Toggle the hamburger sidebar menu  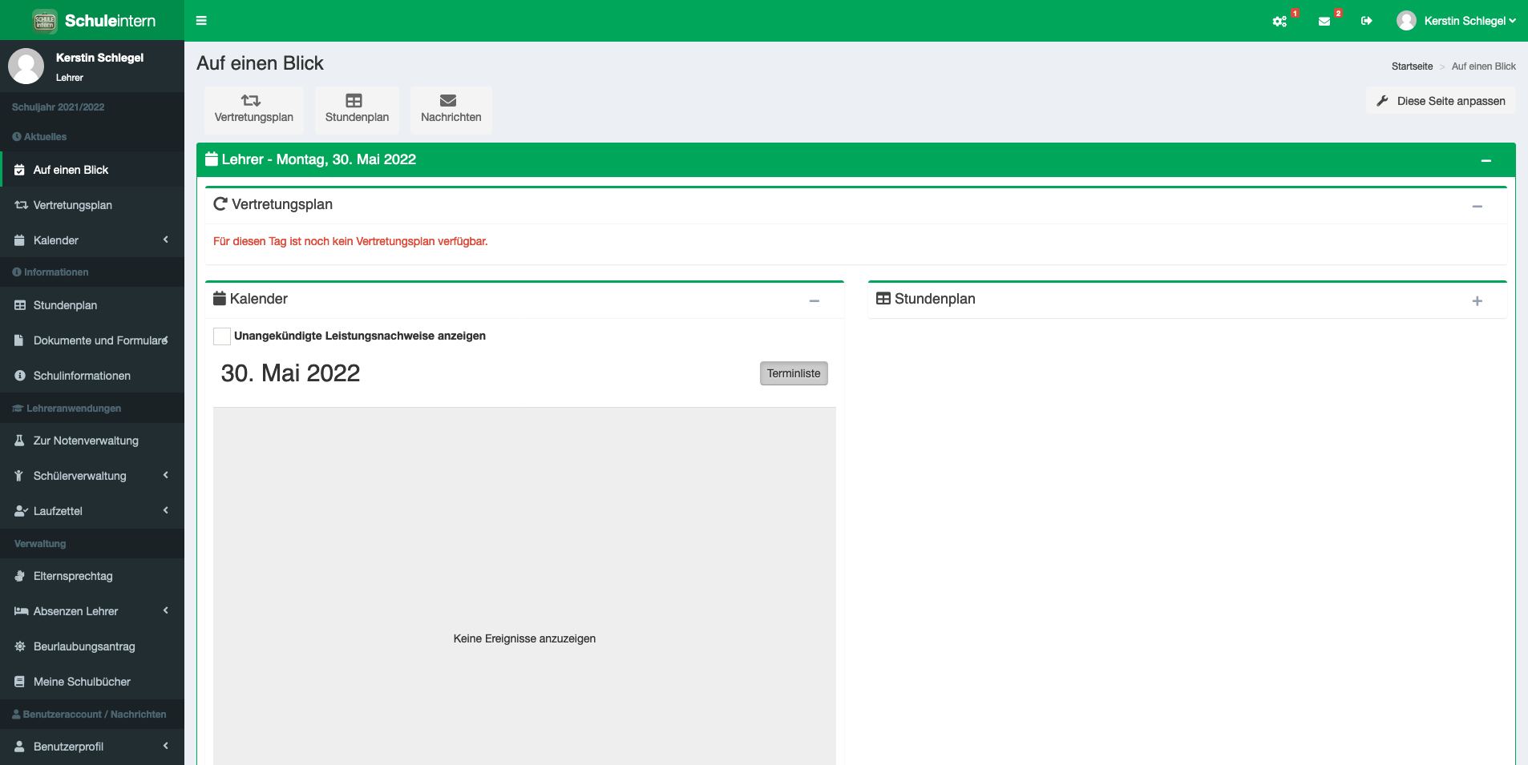201,21
